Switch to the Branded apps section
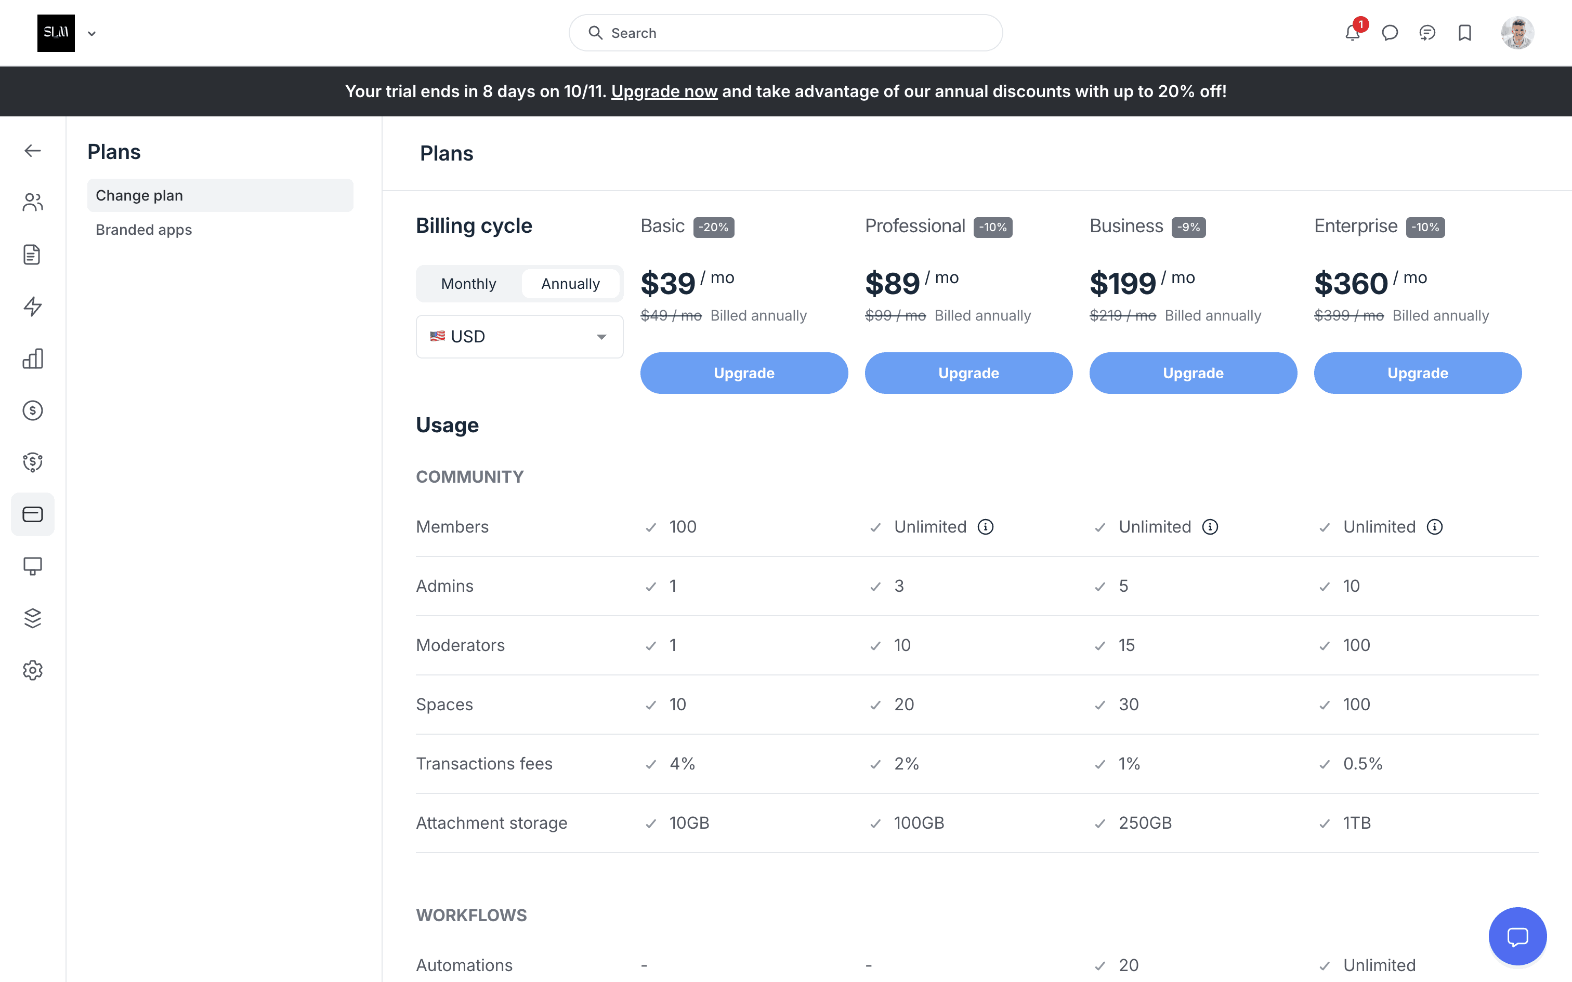 pos(143,229)
